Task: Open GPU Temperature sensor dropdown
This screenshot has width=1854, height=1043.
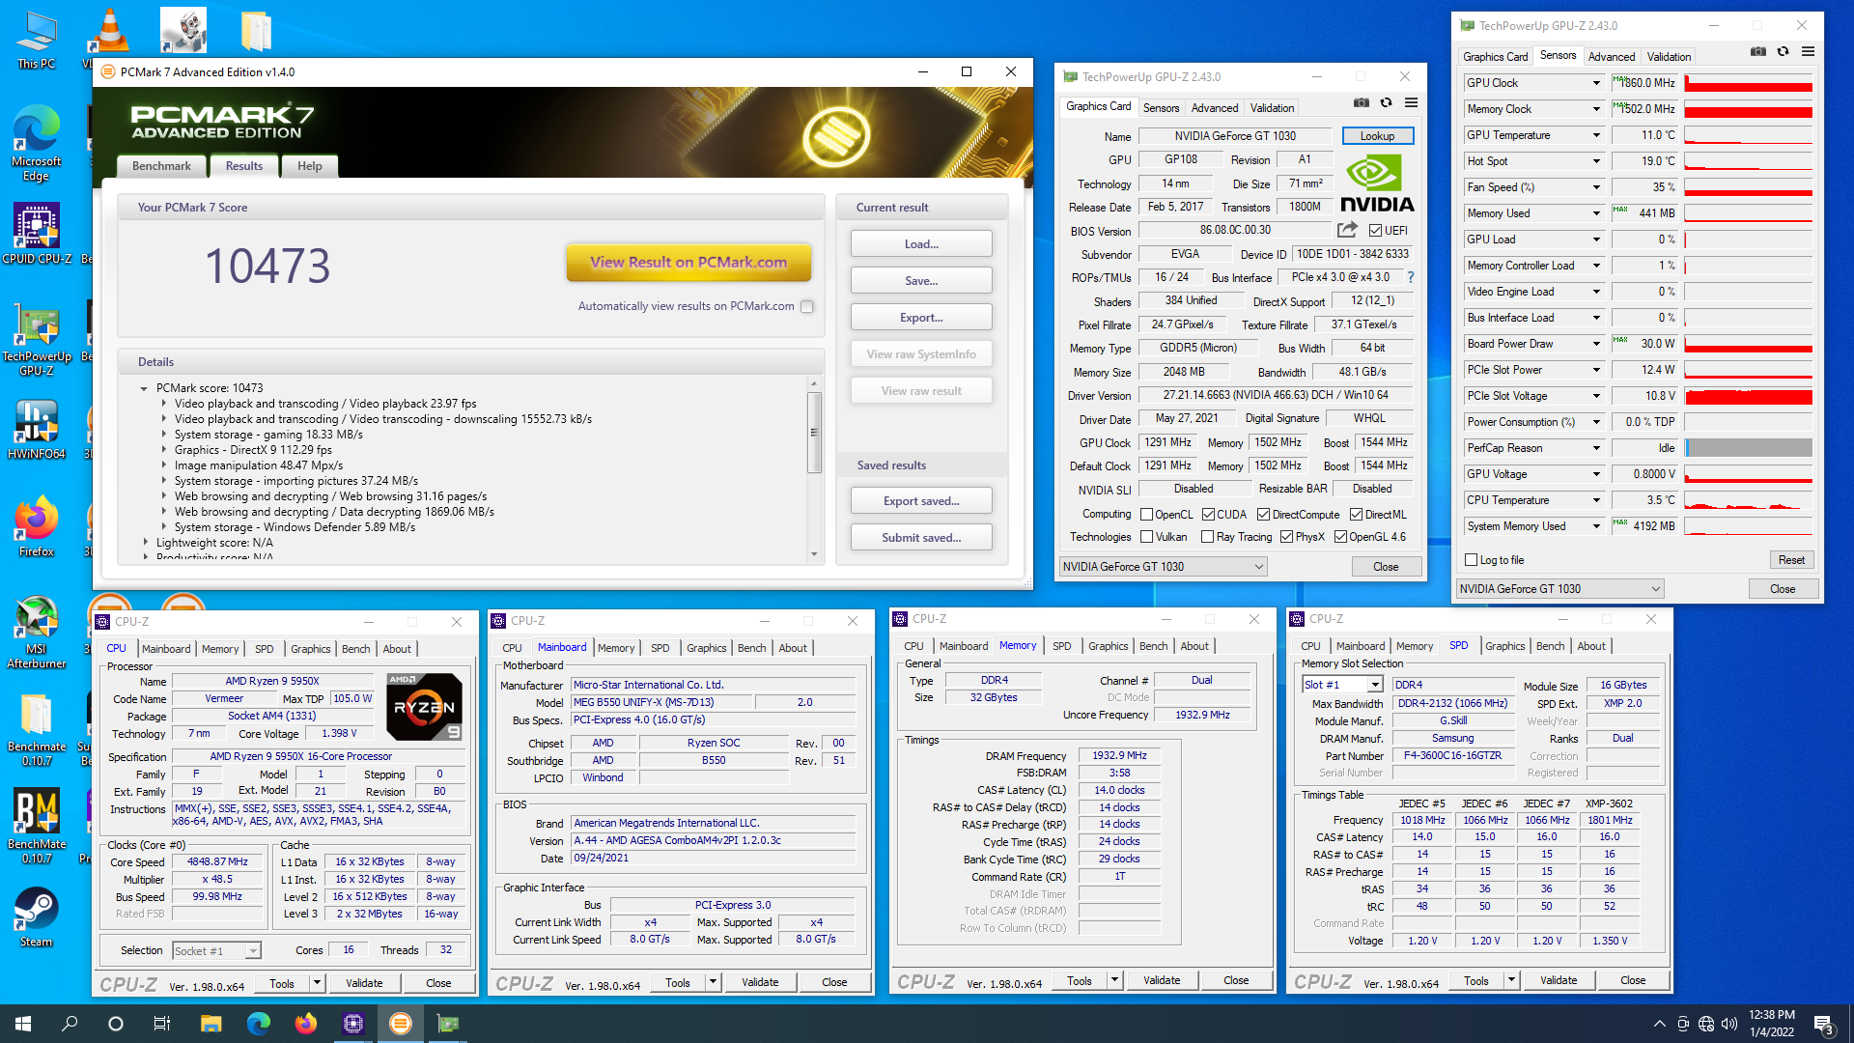Action: pyautogui.click(x=1596, y=135)
